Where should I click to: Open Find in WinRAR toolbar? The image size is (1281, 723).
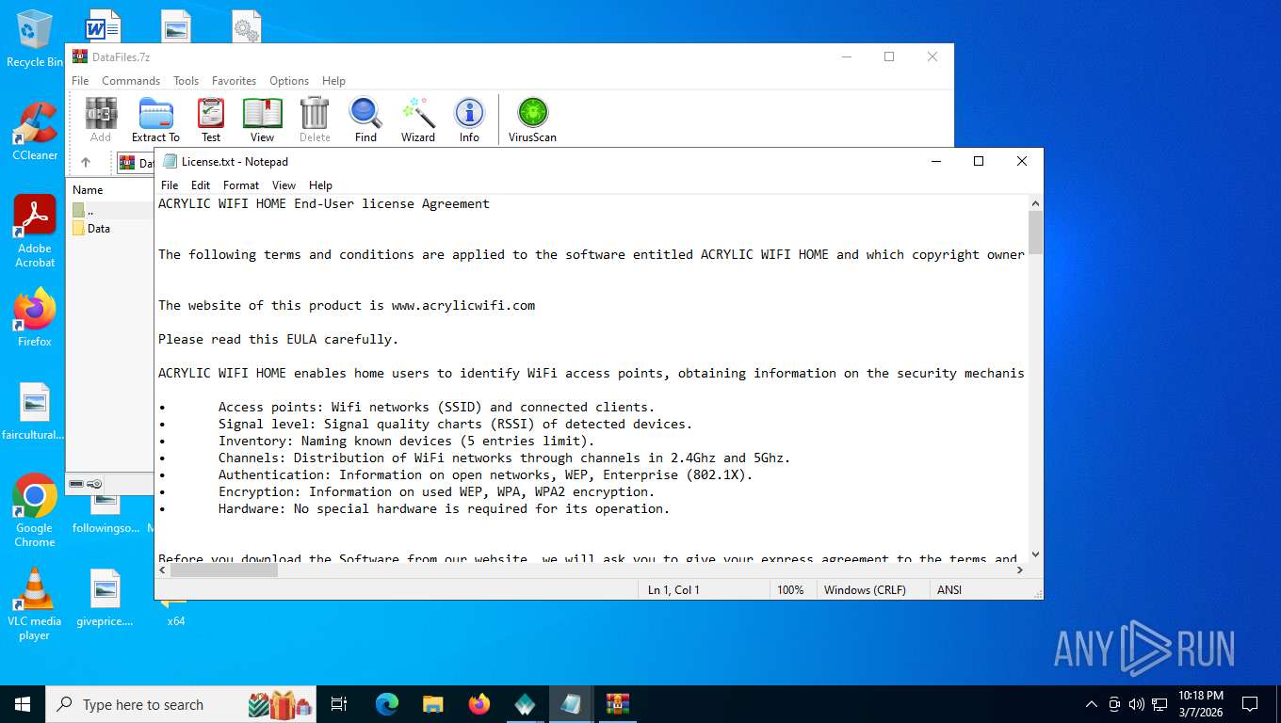365,120
